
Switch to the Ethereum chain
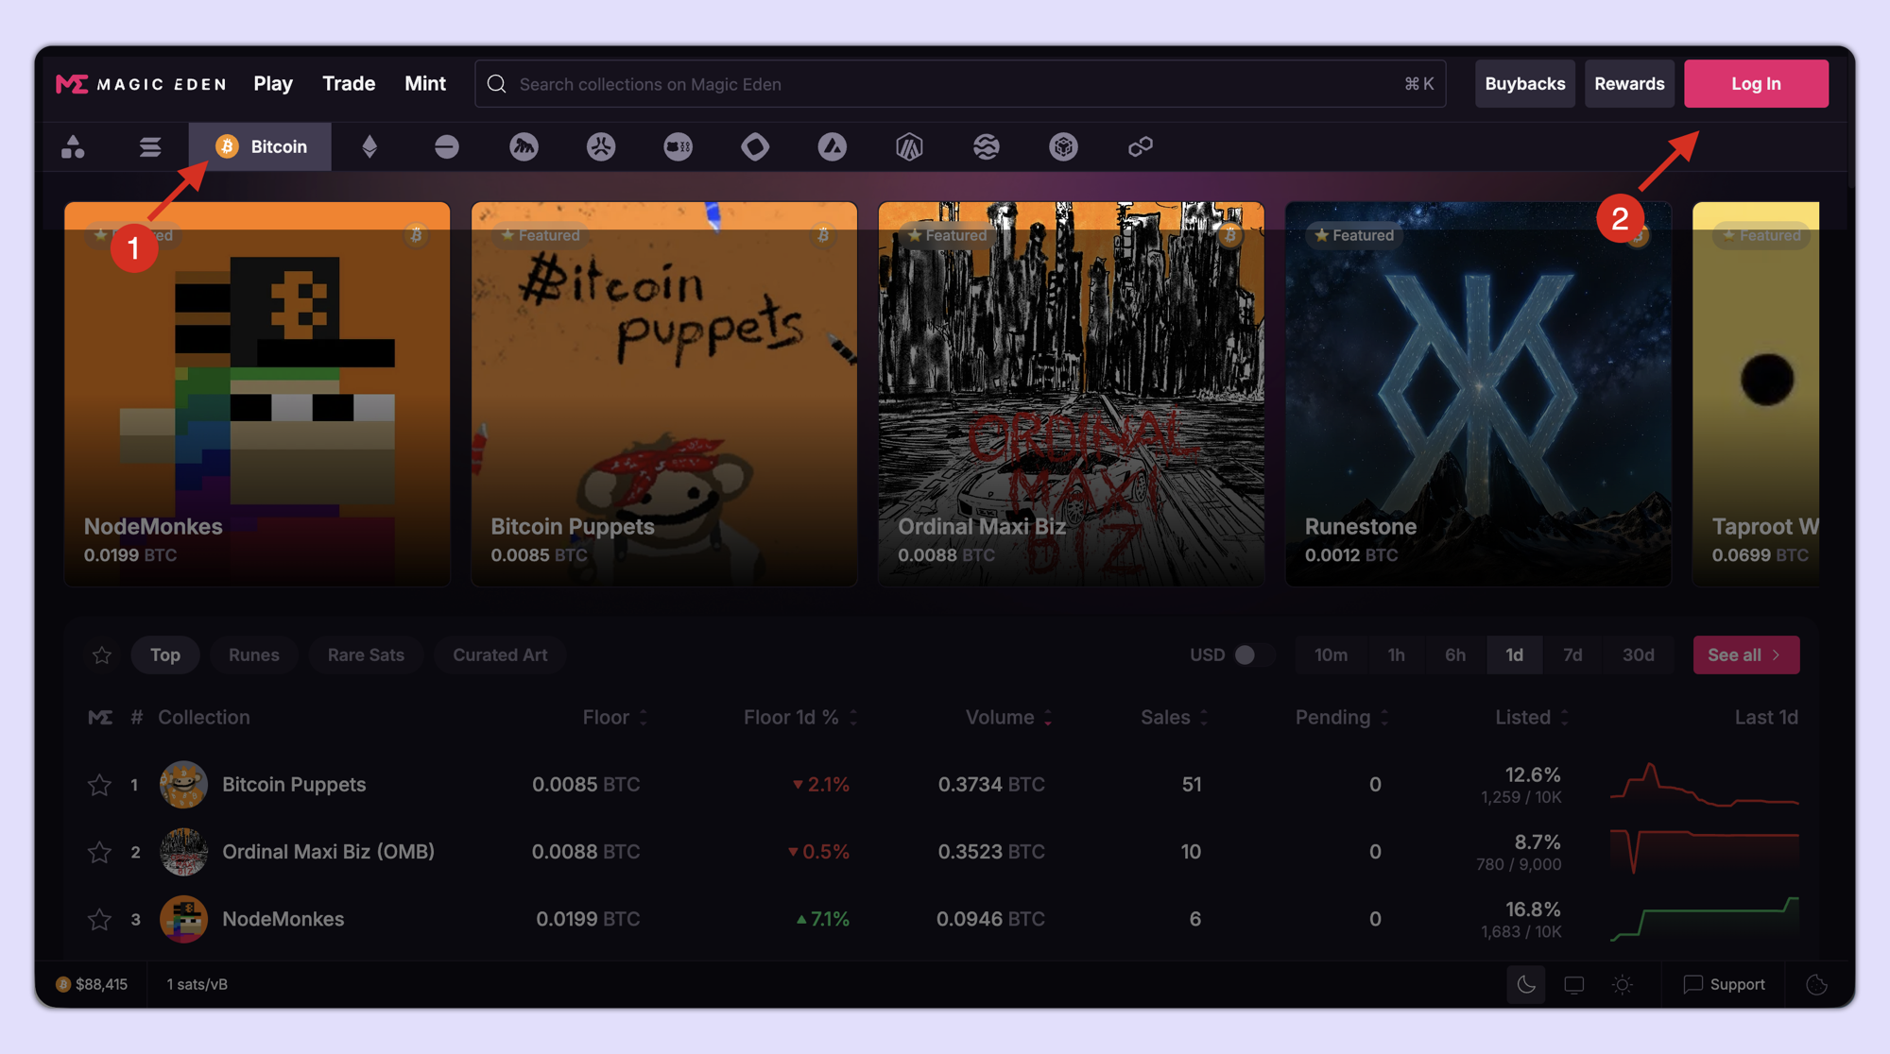coord(370,146)
